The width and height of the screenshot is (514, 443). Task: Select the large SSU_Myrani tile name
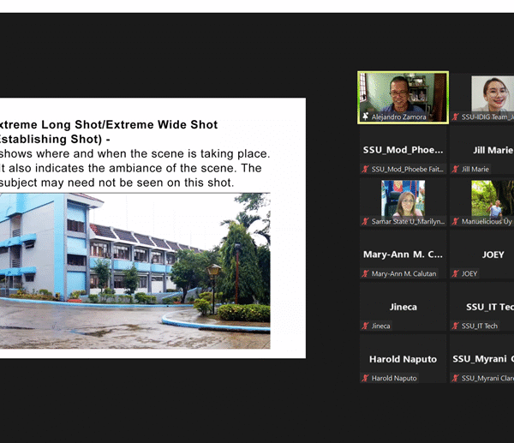click(x=483, y=359)
